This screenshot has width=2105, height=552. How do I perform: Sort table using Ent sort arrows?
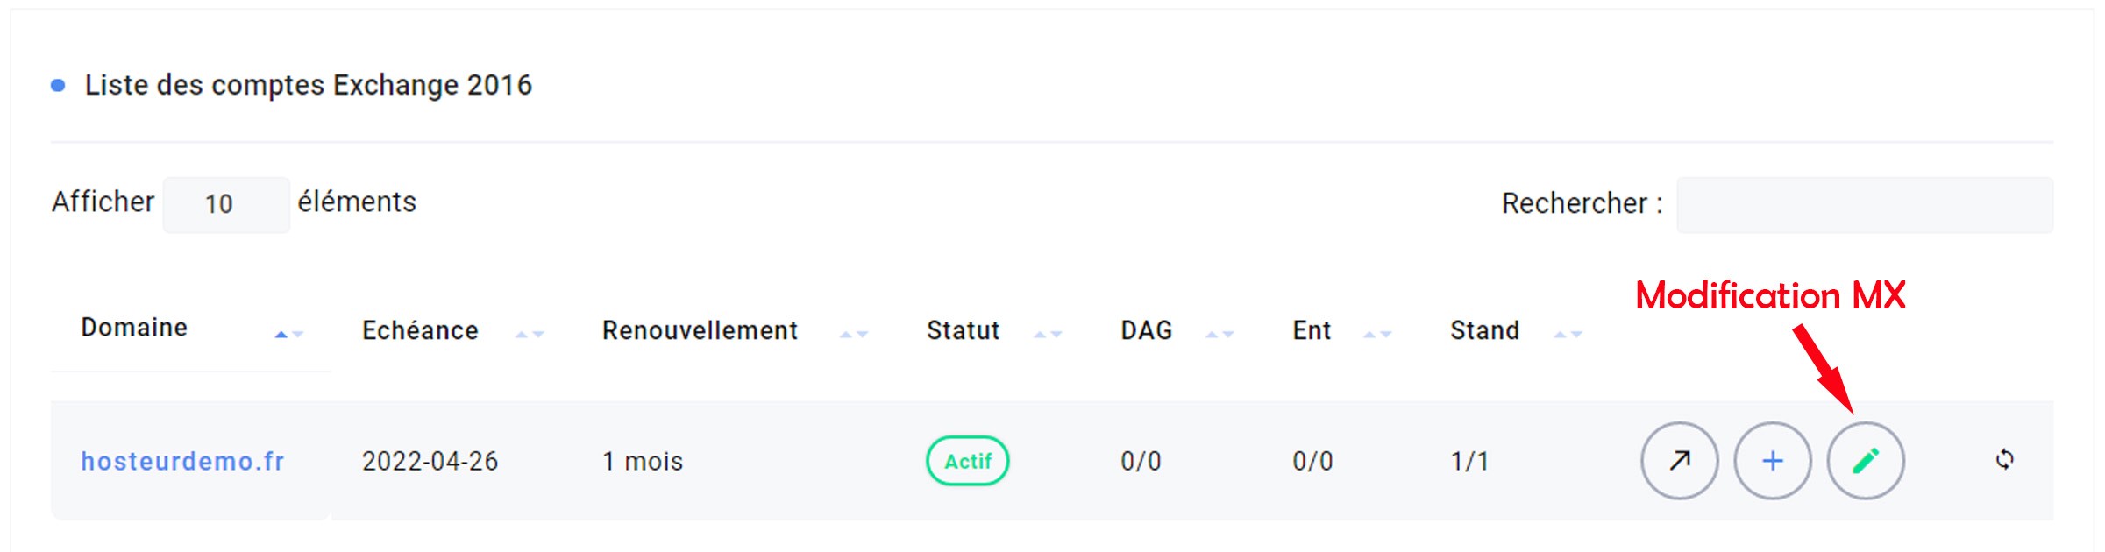pyautogui.click(x=1377, y=334)
